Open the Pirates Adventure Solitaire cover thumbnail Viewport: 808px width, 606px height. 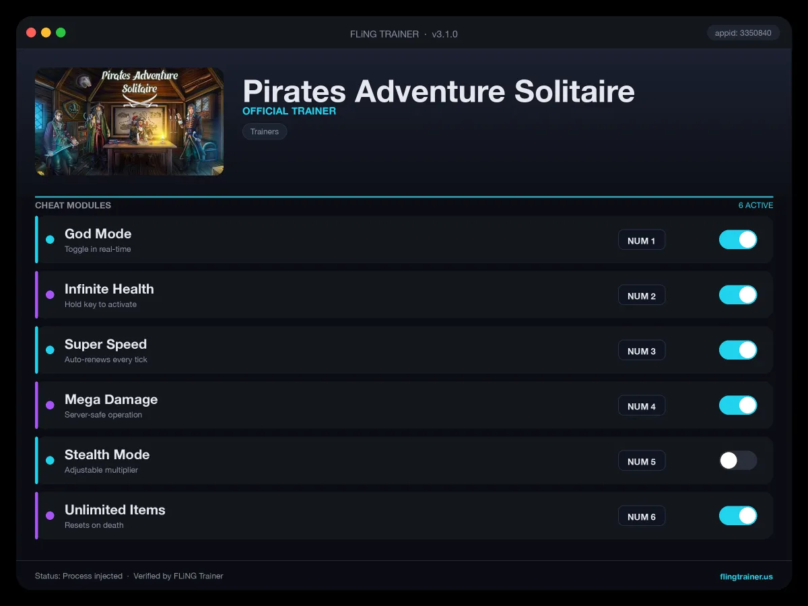click(x=129, y=121)
